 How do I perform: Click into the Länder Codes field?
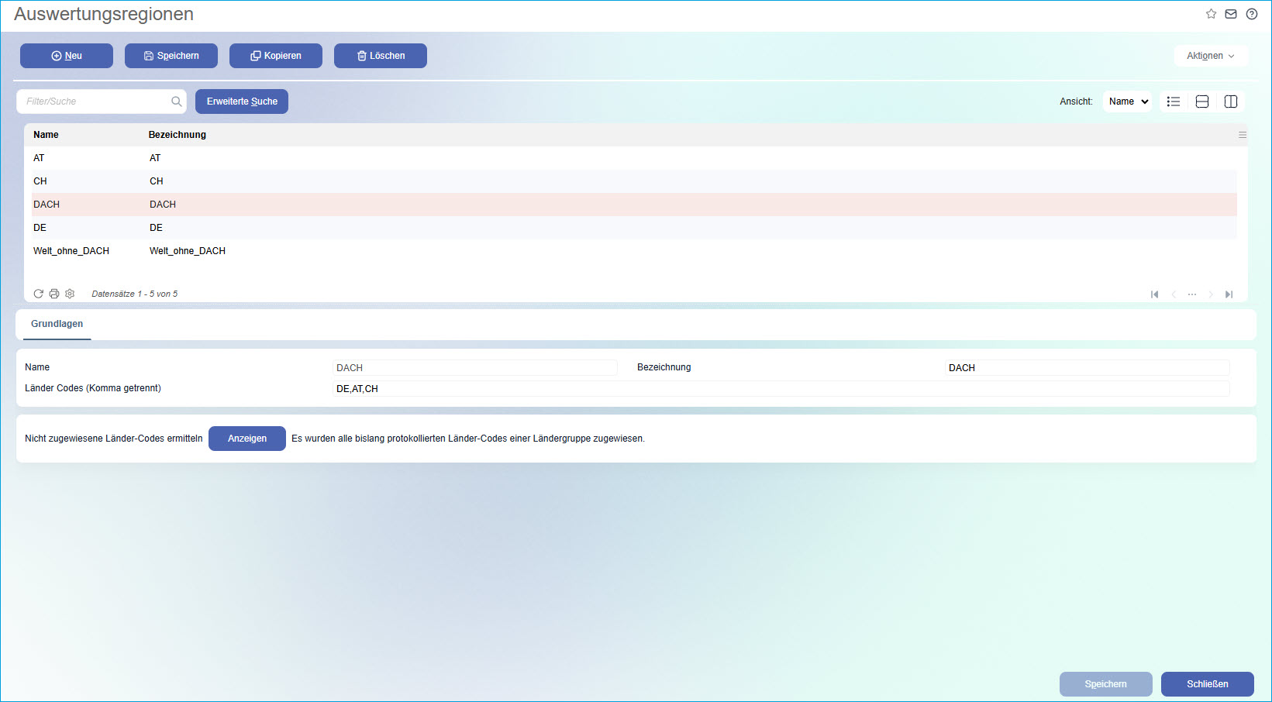tap(780, 389)
